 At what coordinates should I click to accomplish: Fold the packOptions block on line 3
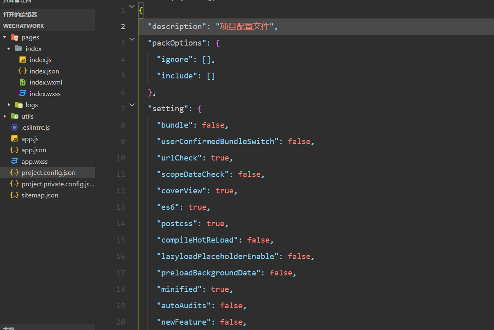[x=132, y=39]
